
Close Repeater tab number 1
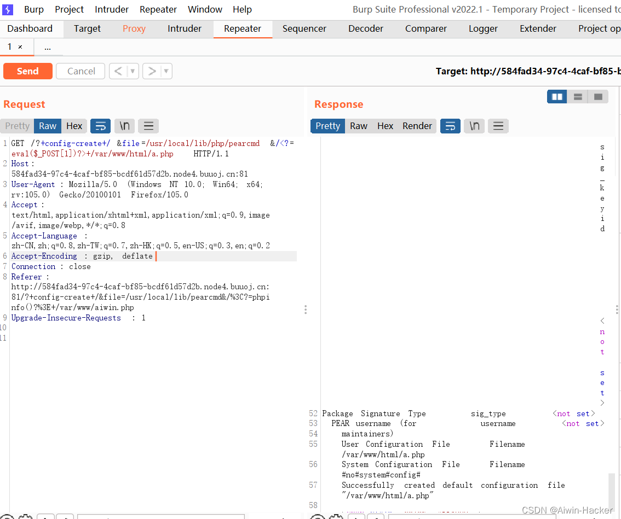coord(20,47)
